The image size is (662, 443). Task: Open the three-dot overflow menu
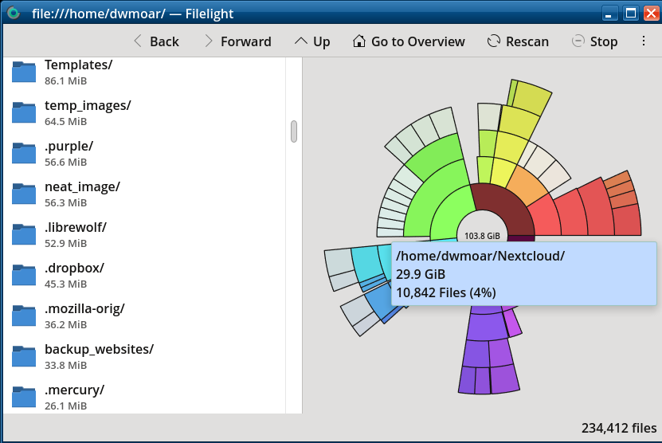[644, 41]
